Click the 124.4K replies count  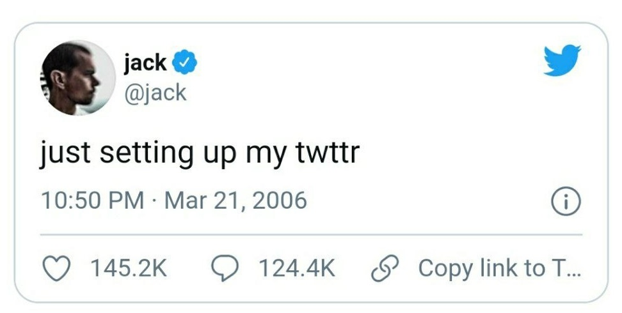click(296, 268)
